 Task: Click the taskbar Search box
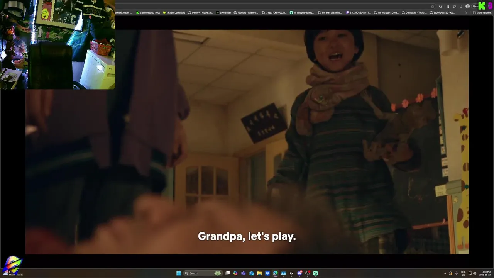pos(203,273)
